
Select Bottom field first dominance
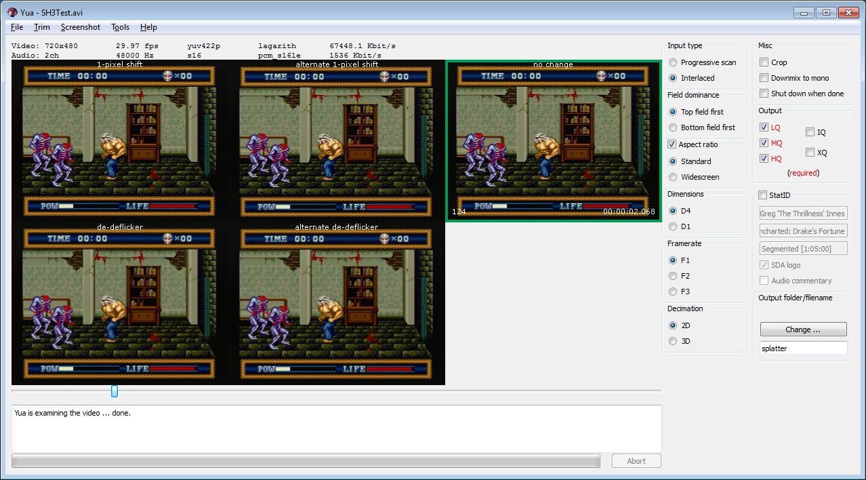point(673,127)
